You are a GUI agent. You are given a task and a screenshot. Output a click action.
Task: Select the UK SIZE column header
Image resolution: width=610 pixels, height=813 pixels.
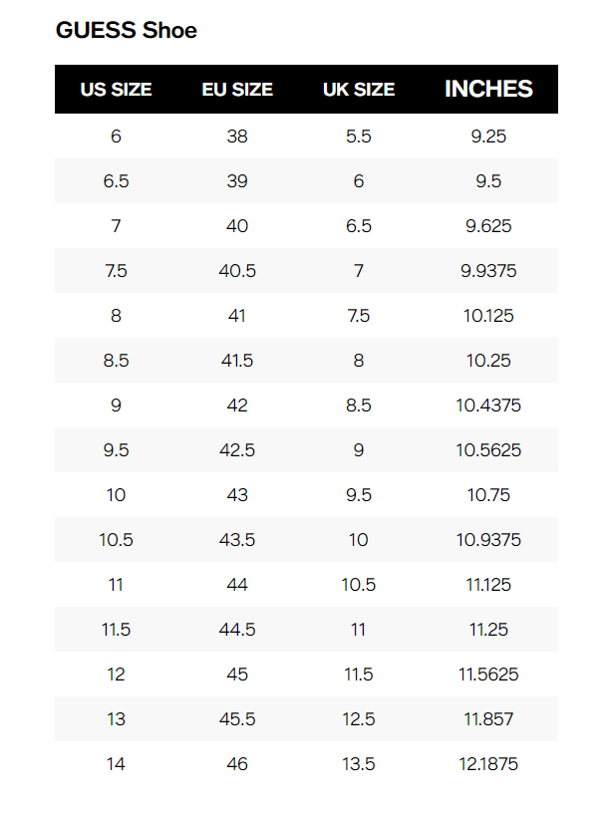[359, 90]
